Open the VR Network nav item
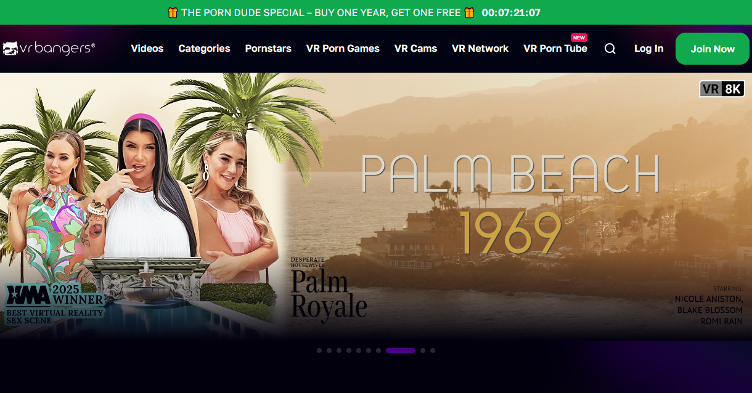The height and width of the screenshot is (393, 752). pyautogui.click(x=480, y=49)
